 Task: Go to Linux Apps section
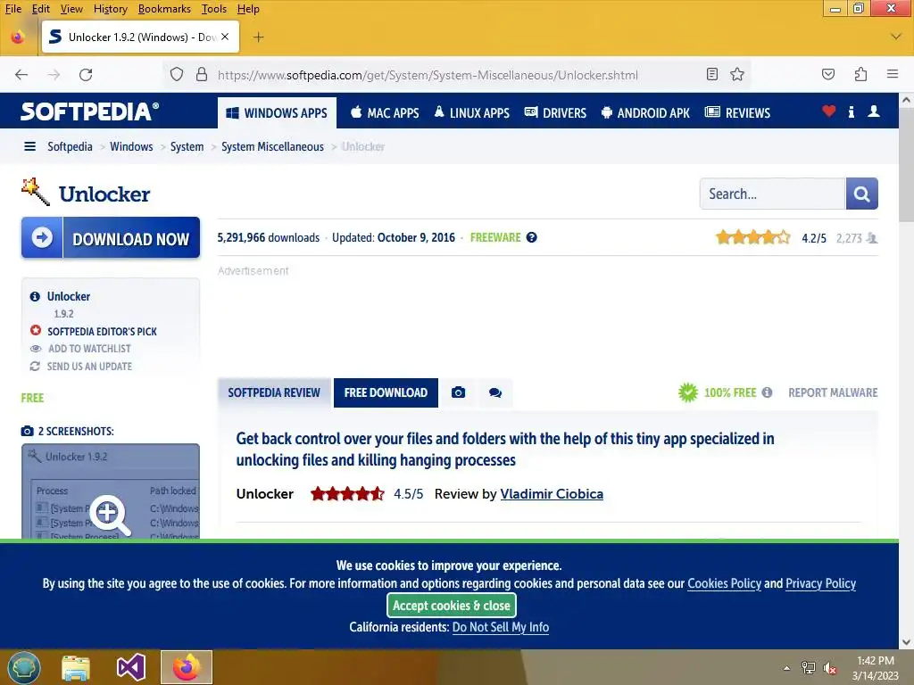472,113
